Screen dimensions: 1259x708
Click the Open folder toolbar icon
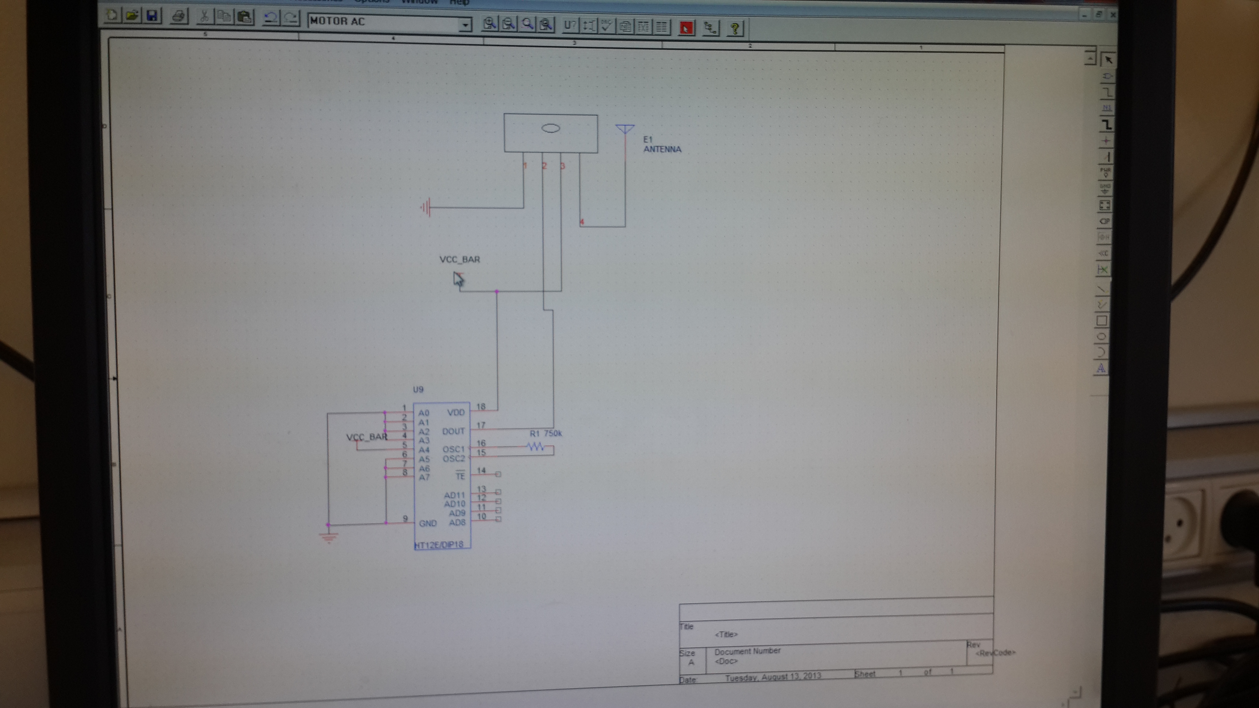pyautogui.click(x=131, y=16)
